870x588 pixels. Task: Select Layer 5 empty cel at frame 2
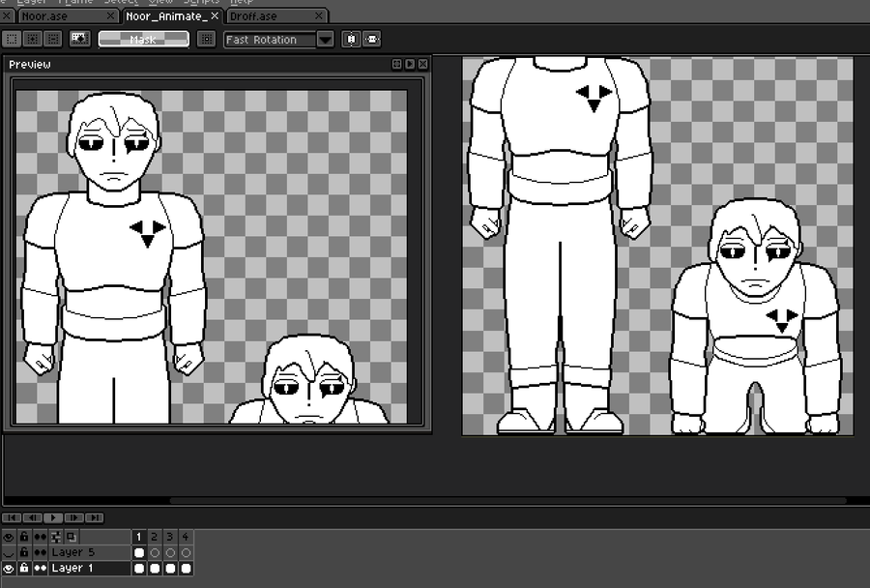point(155,552)
